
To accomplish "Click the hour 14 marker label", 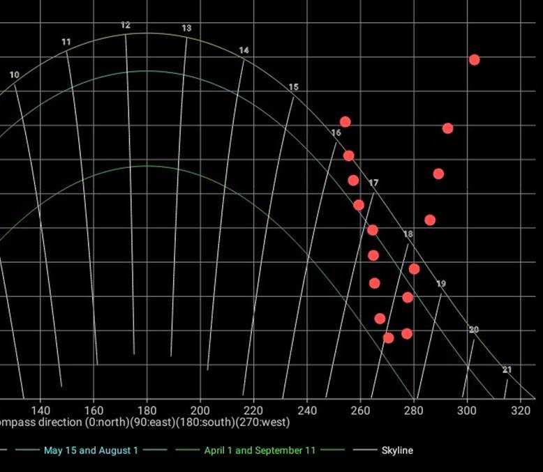I will (244, 50).
